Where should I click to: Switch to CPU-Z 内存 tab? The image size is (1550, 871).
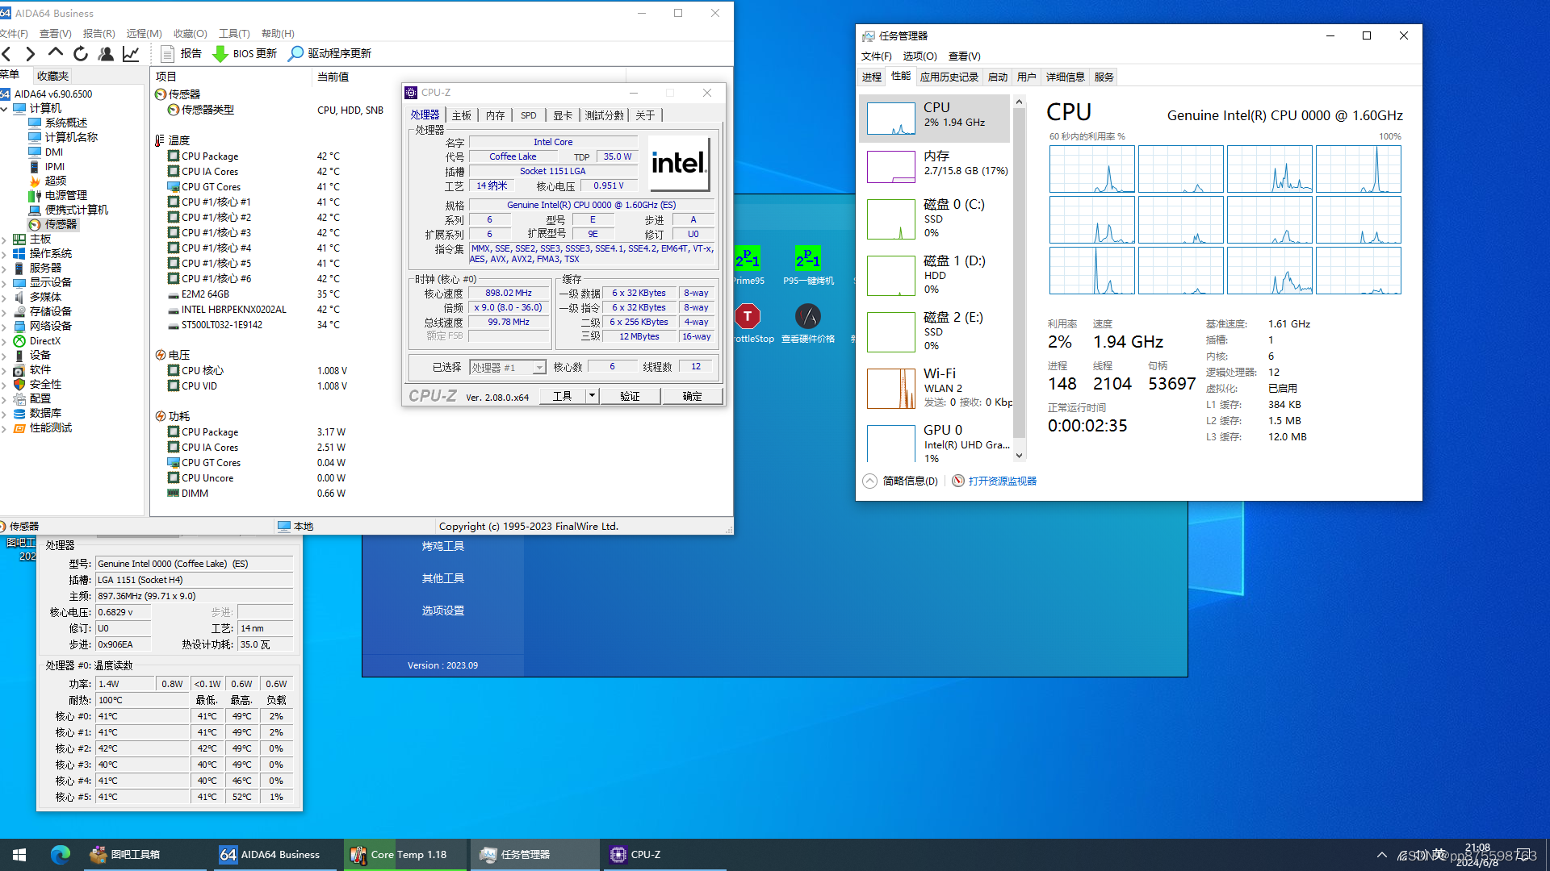coord(495,115)
